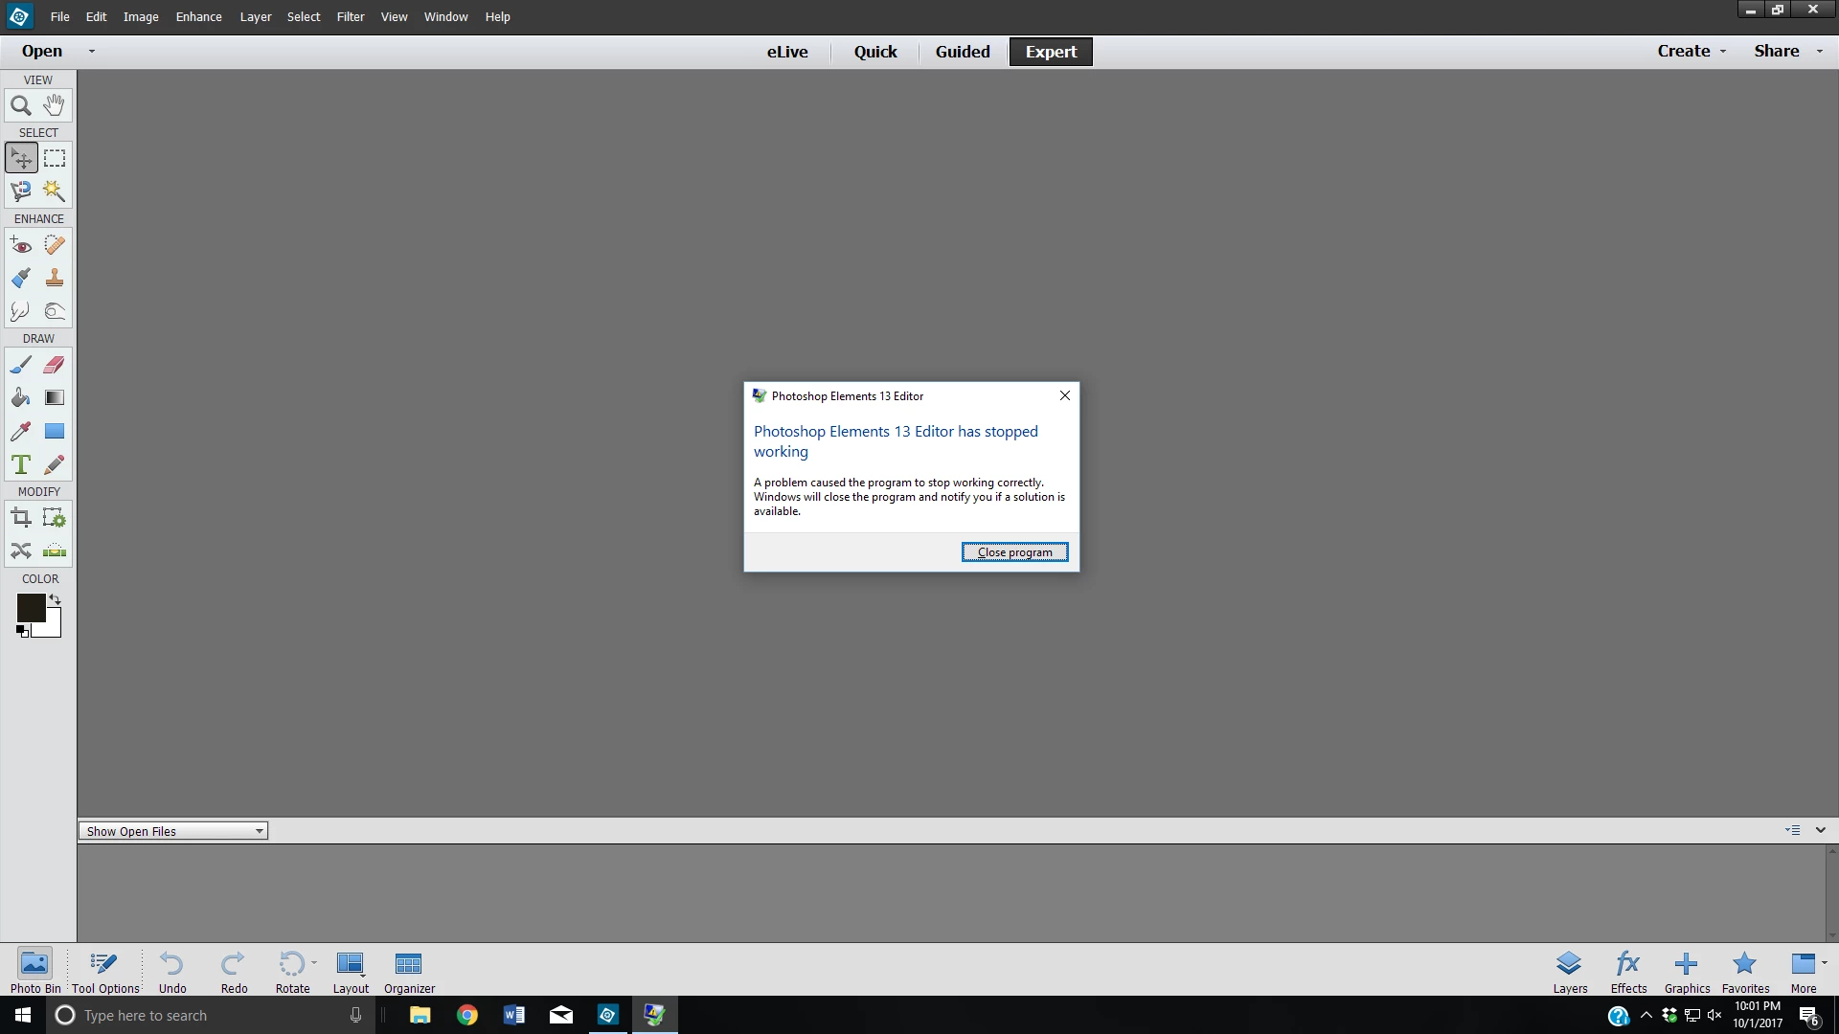Expand the Show Open Files dropdown

tap(172, 831)
